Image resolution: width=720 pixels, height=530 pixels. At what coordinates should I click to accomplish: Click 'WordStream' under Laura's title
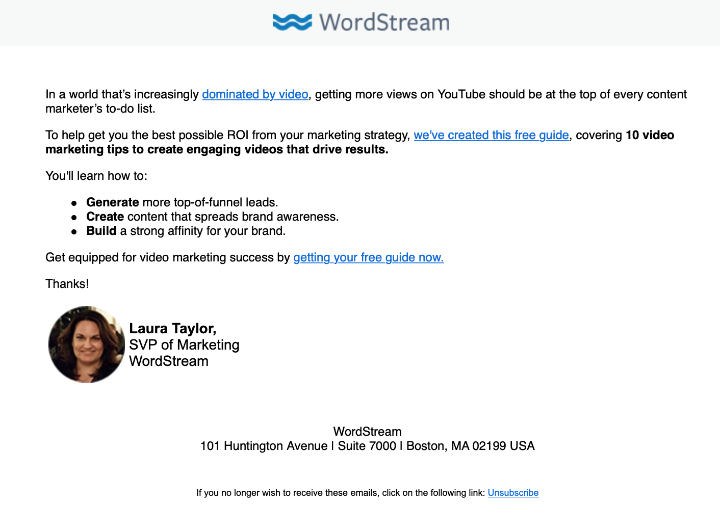(x=169, y=361)
